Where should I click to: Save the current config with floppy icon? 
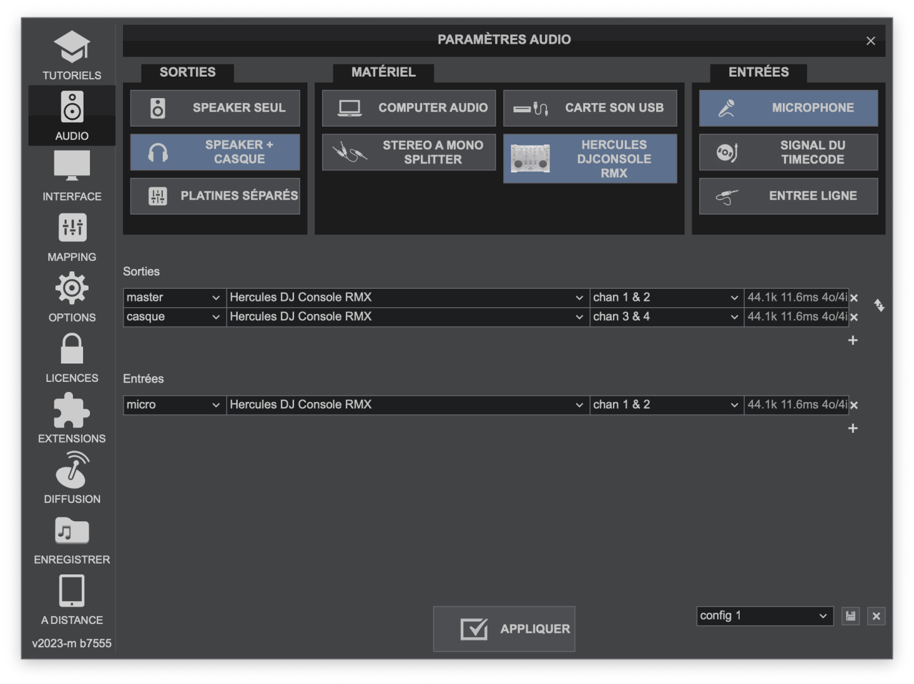point(851,616)
